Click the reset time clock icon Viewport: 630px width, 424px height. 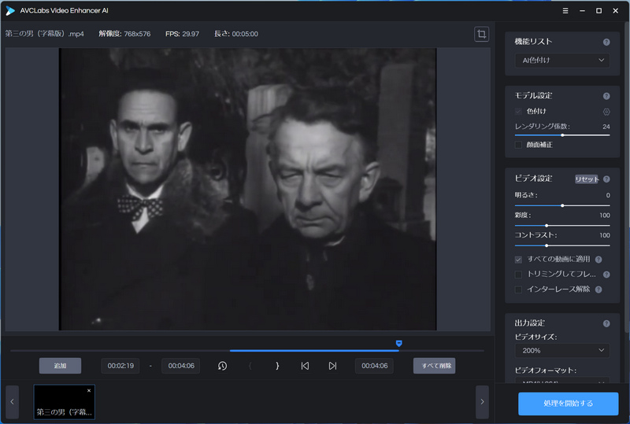[x=222, y=366]
